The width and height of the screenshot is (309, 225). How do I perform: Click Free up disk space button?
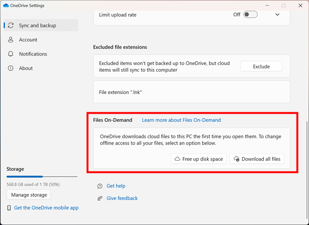click(198, 159)
